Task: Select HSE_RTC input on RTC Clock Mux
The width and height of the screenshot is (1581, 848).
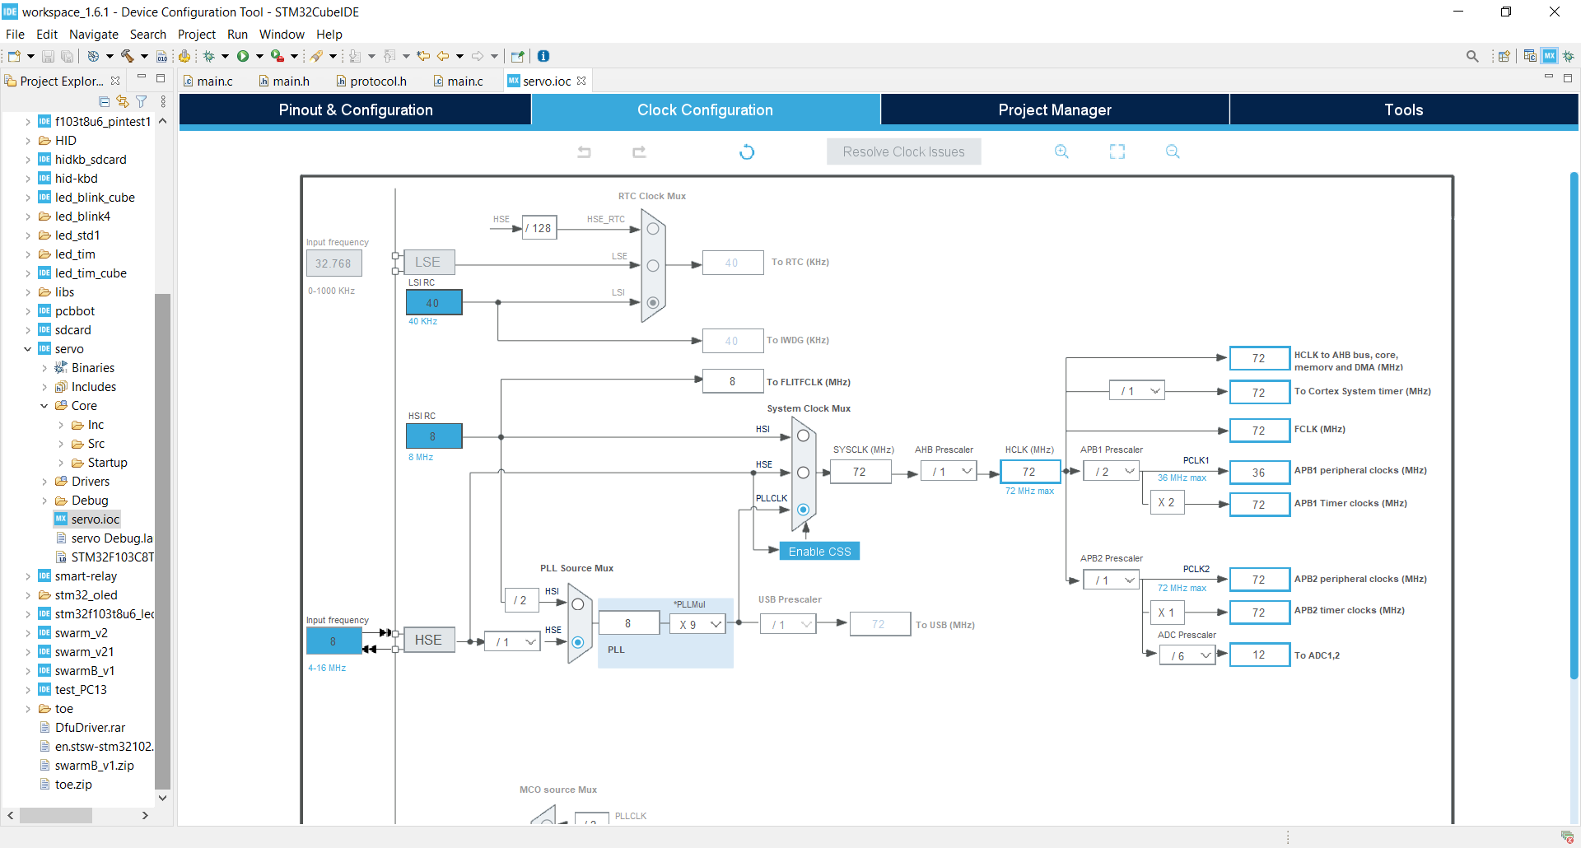Action: coord(653,229)
